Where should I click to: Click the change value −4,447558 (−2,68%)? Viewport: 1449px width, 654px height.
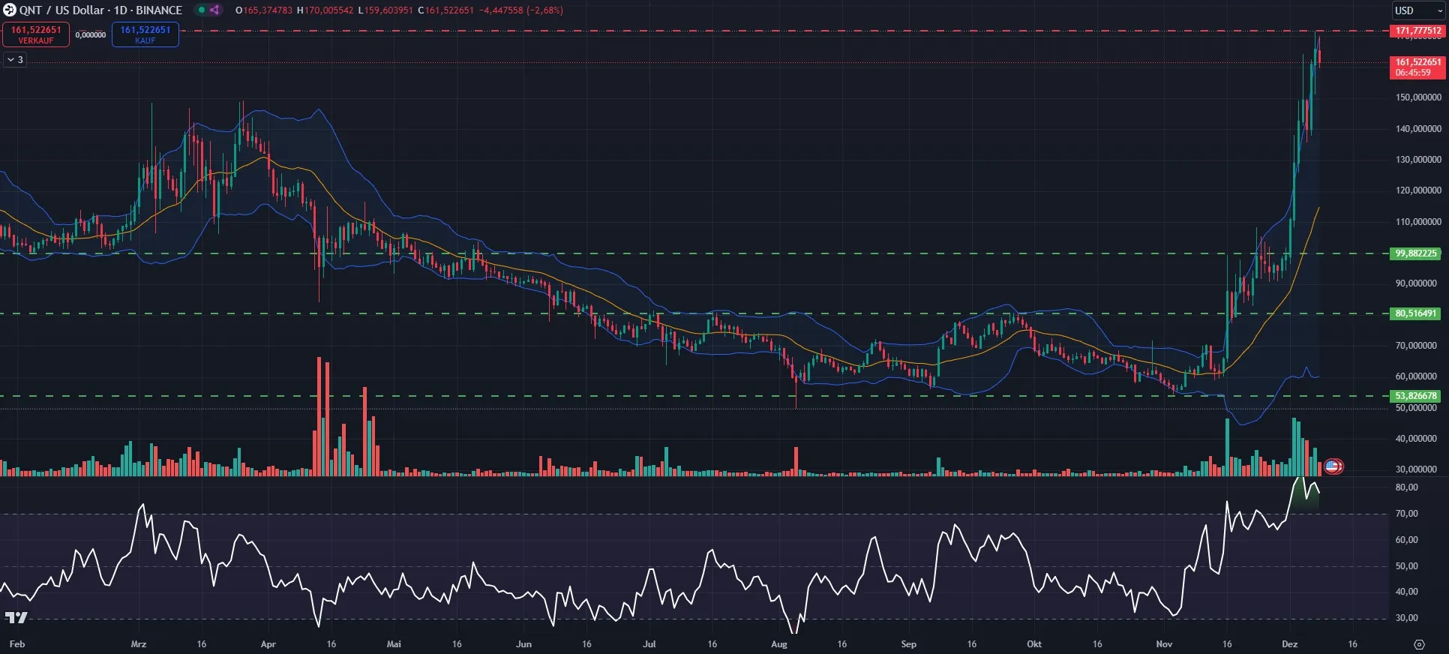521,10
